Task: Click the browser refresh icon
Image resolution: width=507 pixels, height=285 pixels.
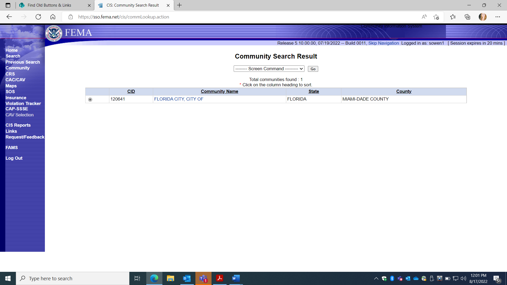Action: pos(38,17)
